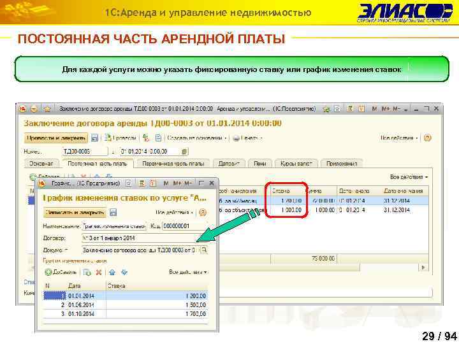Click save diskette icon in График dialog

[113, 212]
